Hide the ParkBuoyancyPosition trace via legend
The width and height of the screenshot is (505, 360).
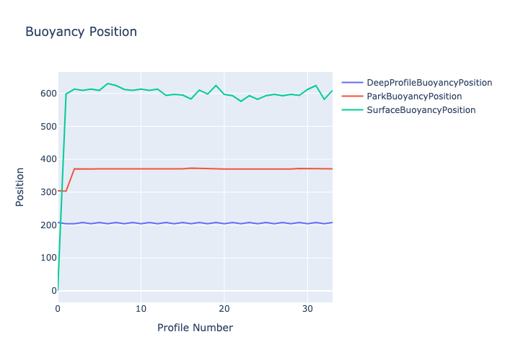coord(414,96)
